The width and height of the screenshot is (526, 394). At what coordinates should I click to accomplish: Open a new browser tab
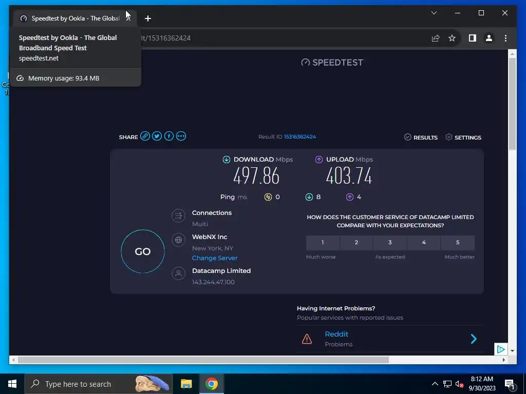point(148,18)
